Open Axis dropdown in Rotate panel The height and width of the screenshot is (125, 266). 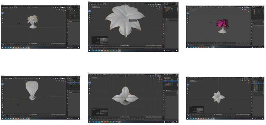point(103,112)
